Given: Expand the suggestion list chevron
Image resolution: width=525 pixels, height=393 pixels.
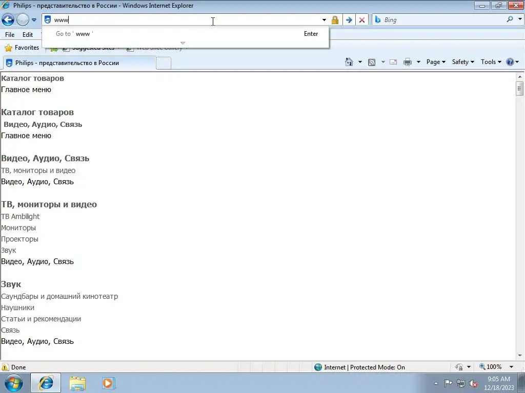Looking at the screenshot, I should point(183,43).
